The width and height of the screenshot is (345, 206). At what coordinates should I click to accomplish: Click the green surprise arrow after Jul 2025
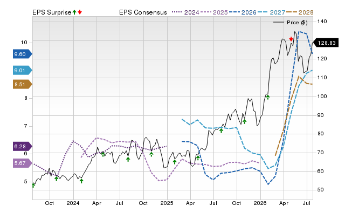[x=221, y=131]
